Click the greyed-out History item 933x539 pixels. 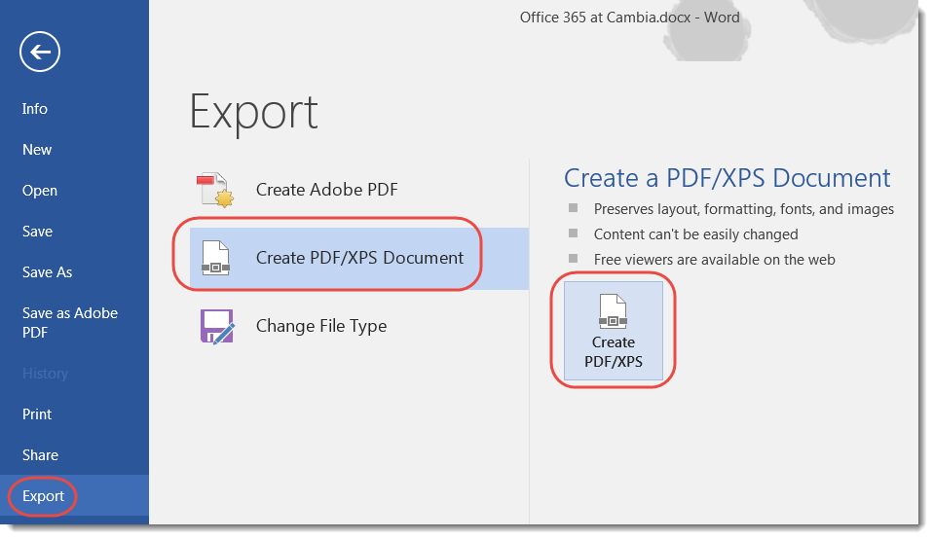click(45, 374)
